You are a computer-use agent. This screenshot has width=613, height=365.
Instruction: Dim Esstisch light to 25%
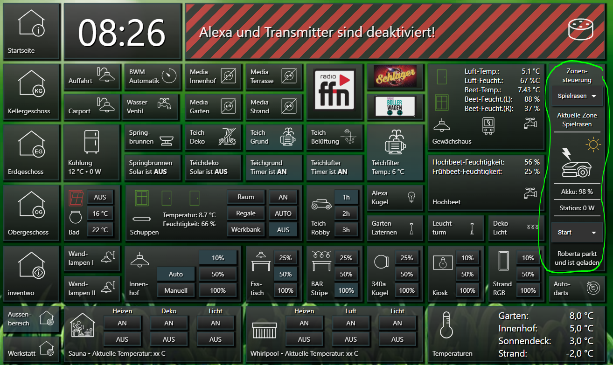point(286,258)
